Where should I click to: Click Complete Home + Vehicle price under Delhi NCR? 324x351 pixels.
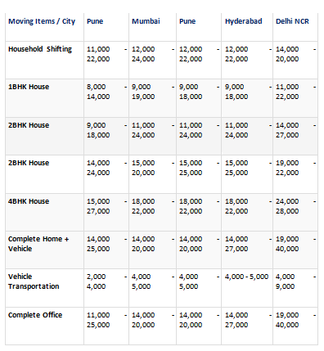pyautogui.click(x=296, y=244)
